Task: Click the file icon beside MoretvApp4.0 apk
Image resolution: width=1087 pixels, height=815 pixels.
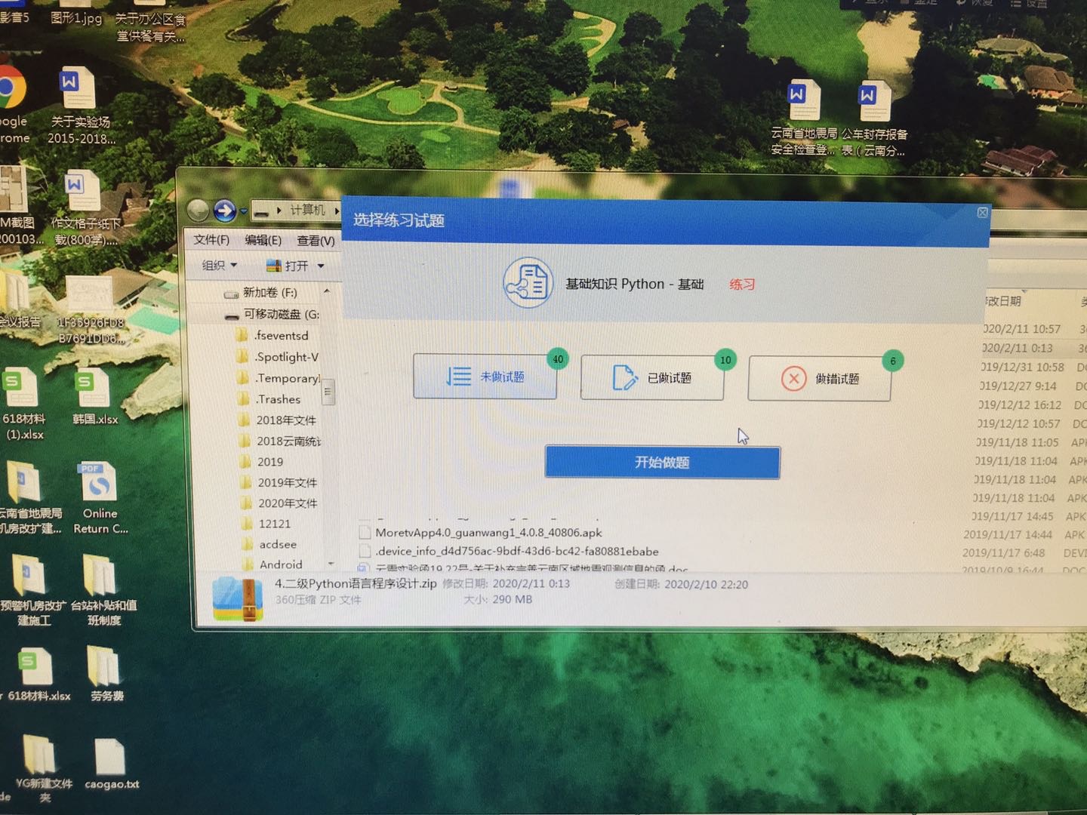Action: pyautogui.click(x=365, y=533)
